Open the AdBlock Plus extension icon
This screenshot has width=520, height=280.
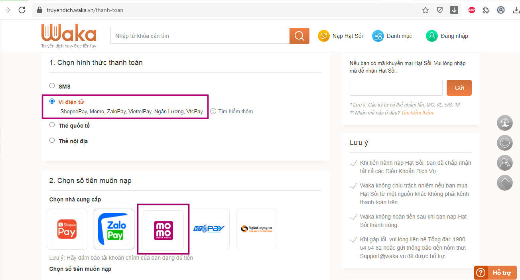pyautogui.click(x=471, y=10)
